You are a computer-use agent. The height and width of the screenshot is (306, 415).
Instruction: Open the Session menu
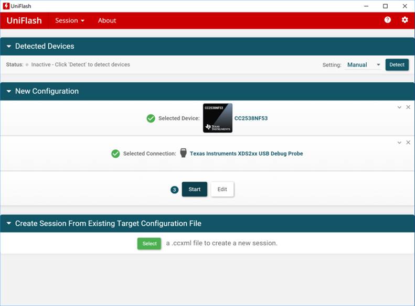tap(70, 20)
